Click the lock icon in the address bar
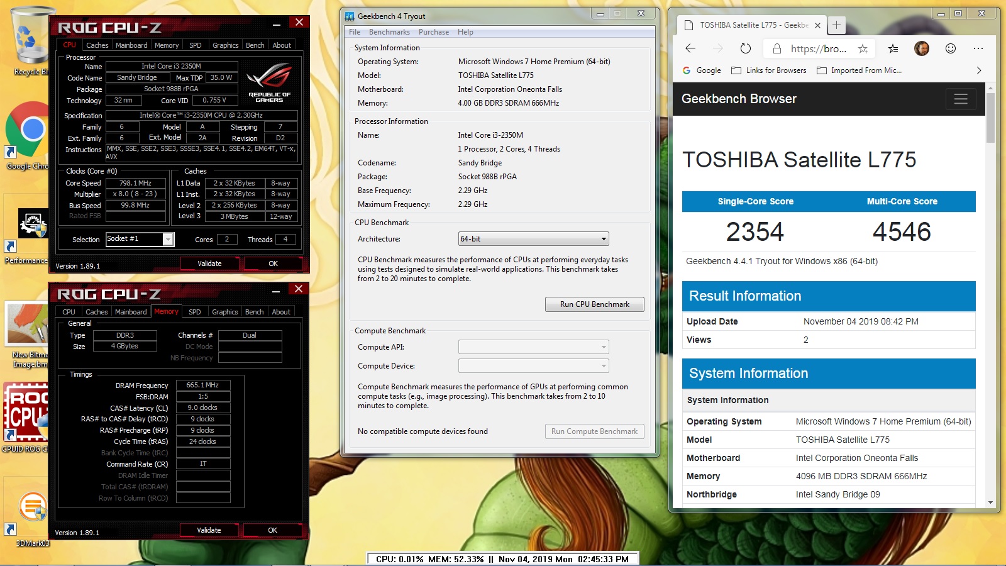1006x566 pixels. click(777, 48)
